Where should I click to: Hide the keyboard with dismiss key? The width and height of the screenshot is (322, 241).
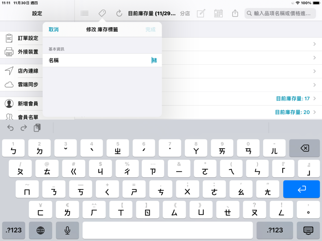tap(308, 230)
